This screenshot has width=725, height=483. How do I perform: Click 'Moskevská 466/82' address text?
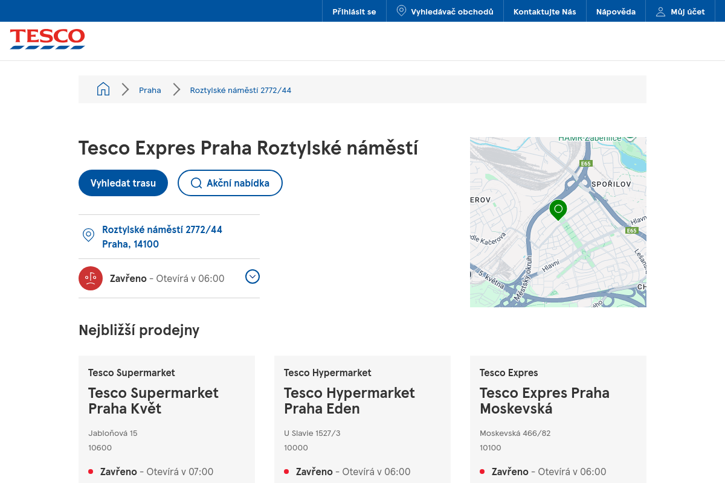515,433
